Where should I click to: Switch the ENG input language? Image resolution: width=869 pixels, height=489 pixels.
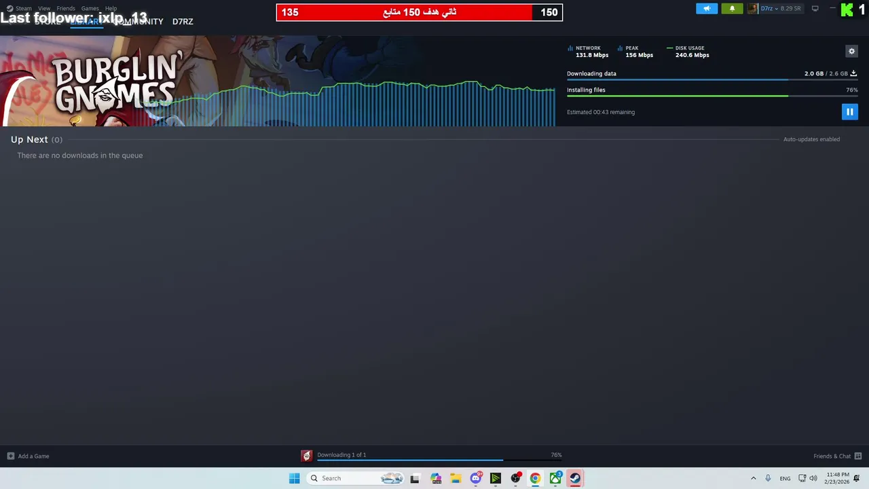[x=785, y=478]
